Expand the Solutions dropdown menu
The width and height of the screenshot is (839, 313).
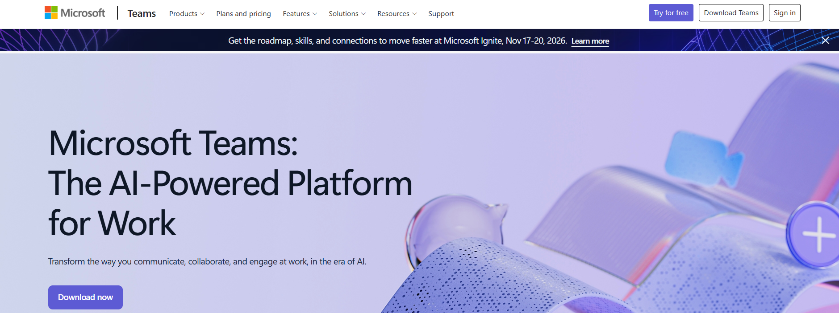coord(347,14)
